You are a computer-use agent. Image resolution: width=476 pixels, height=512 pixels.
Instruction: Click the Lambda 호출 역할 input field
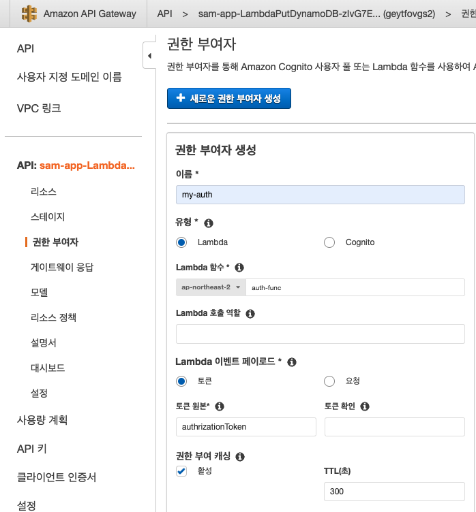tap(321, 334)
